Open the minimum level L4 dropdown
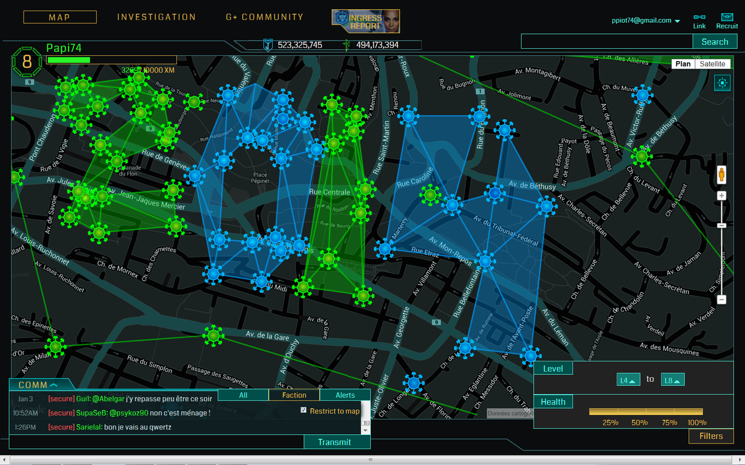Screen dimensions: 745x465 pyautogui.click(x=629, y=380)
